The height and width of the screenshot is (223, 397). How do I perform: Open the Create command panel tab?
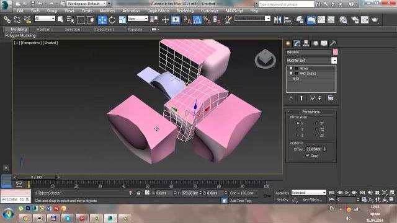tap(288, 43)
